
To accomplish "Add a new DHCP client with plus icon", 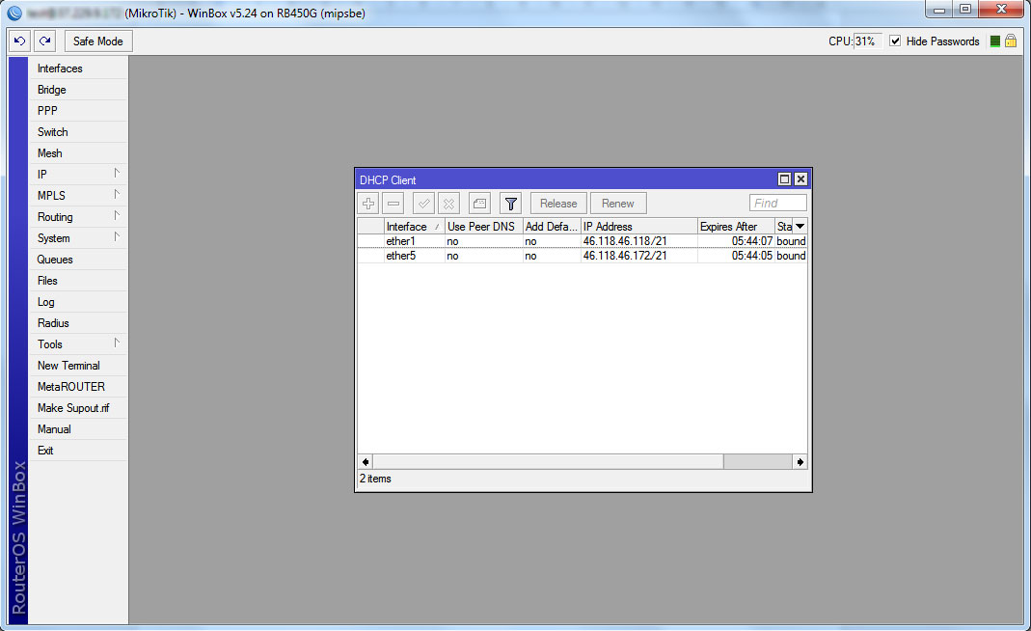I will pyautogui.click(x=368, y=204).
